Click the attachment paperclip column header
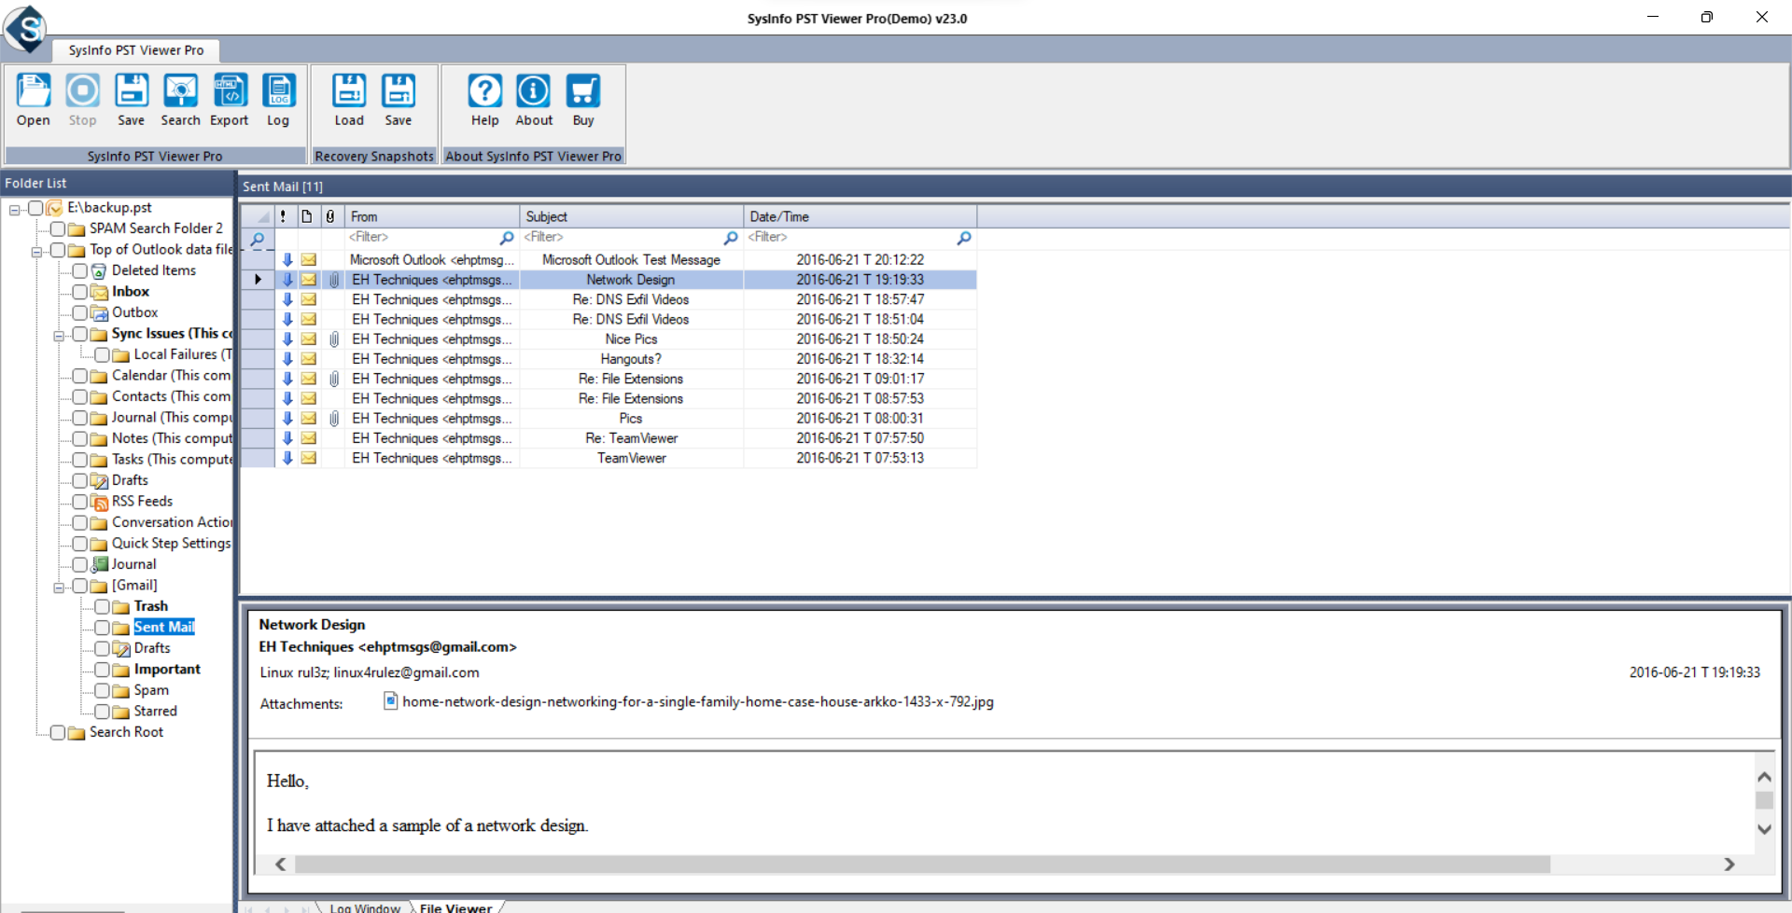Image resolution: width=1792 pixels, height=913 pixels. point(330,216)
